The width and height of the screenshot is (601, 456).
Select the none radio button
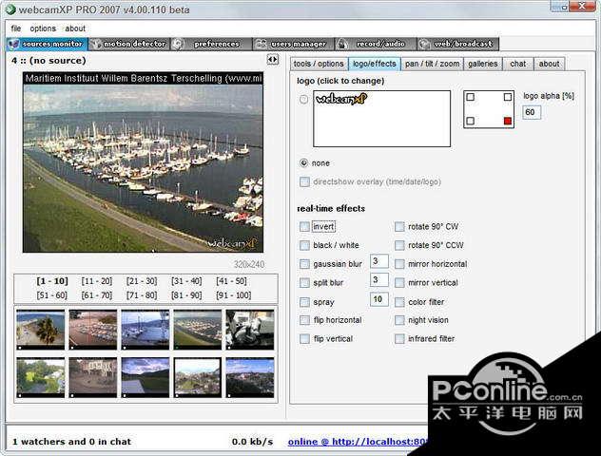click(303, 163)
